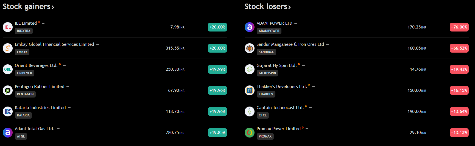Select the Orient Beverages OBL logo
Screen dimensions: 475x146
coord(8,69)
